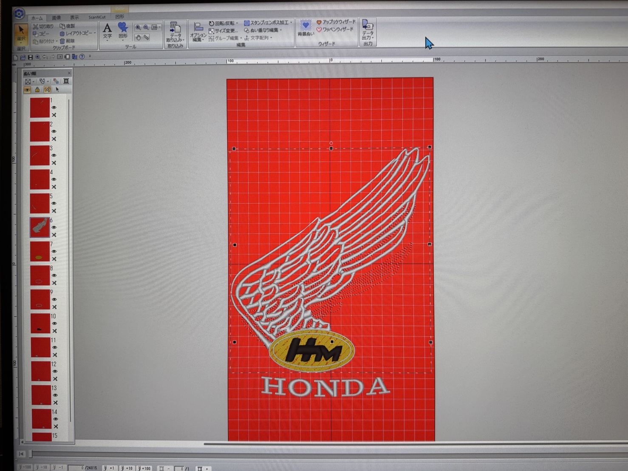This screenshot has width=628, height=471.
Task: Select the 選択 arrow tool
Action: click(21, 34)
